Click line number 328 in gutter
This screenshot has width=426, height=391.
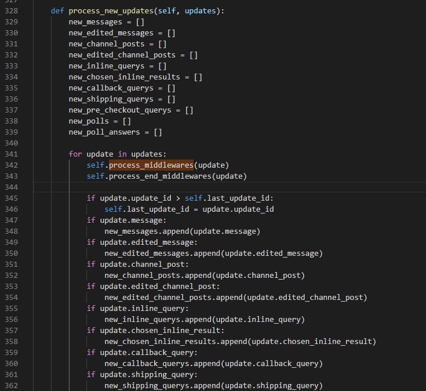pyautogui.click(x=12, y=11)
